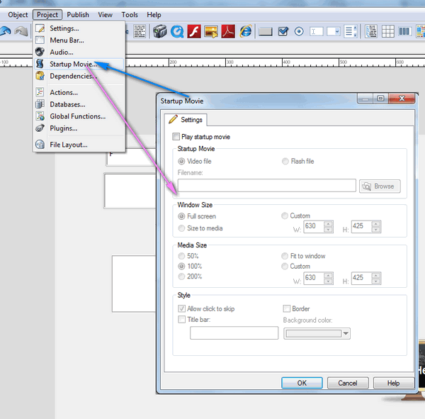Click the Internet Explorer web object icon
This screenshot has height=419, width=425.
point(246,31)
